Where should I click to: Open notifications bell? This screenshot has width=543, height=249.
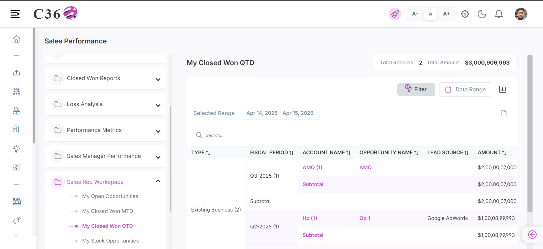(499, 14)
